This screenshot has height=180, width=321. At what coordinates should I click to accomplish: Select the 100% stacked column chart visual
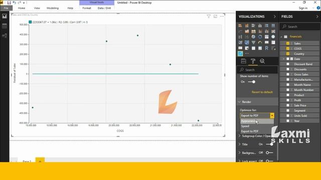(x=273, y=25)
